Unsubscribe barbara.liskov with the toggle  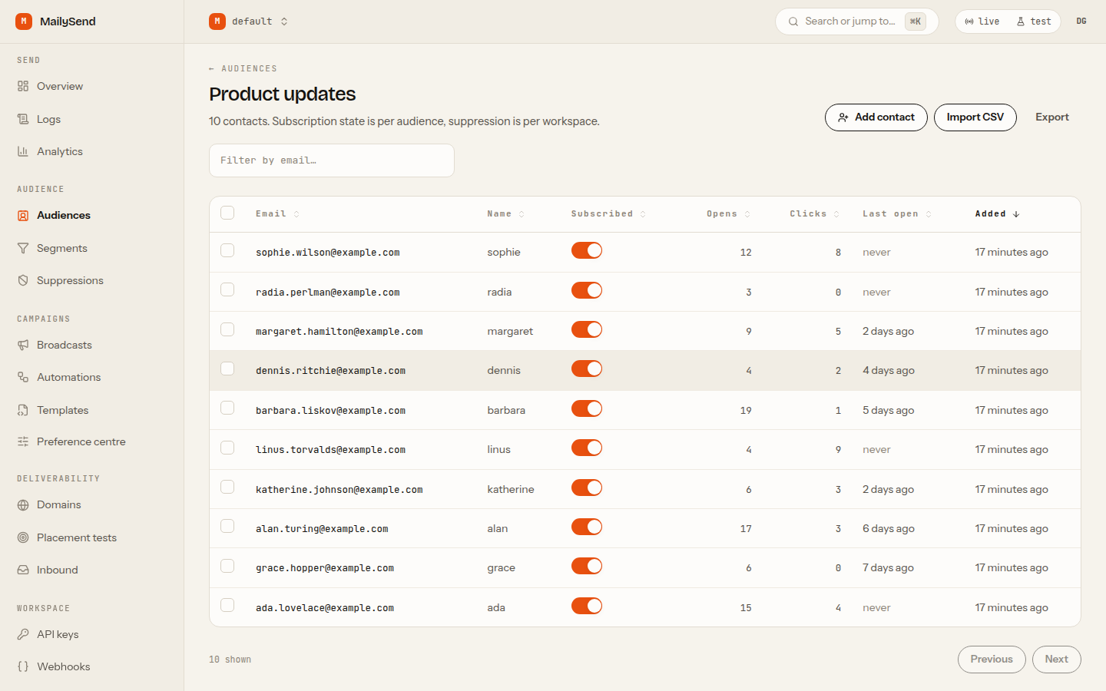pyautogui.click(x=587, y=408)
